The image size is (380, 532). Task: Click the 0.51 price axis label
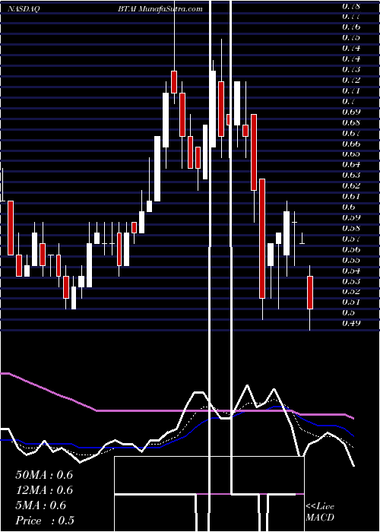point(351,302)
